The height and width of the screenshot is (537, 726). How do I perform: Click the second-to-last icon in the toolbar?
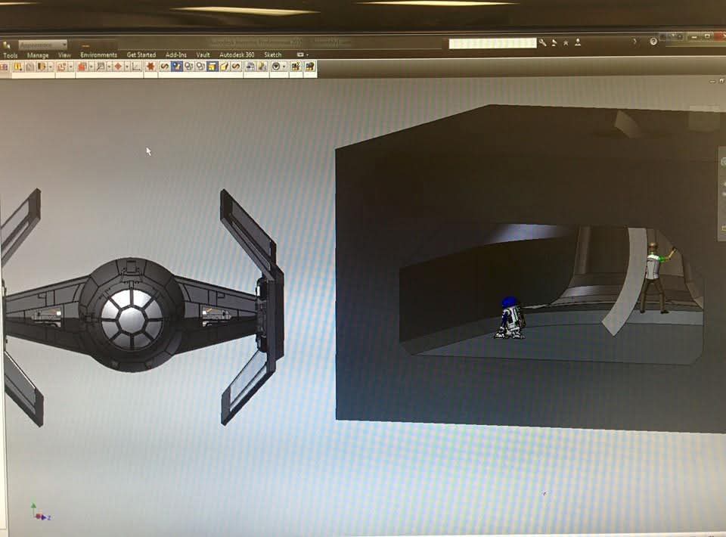coord(296,67)
